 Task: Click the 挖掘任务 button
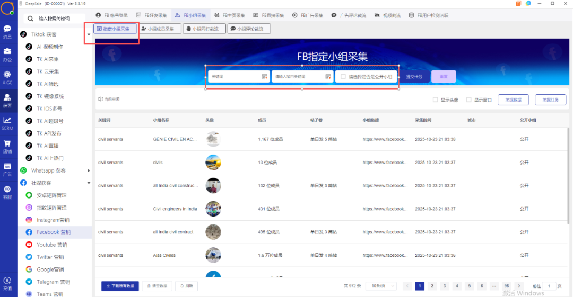(550, 100)
